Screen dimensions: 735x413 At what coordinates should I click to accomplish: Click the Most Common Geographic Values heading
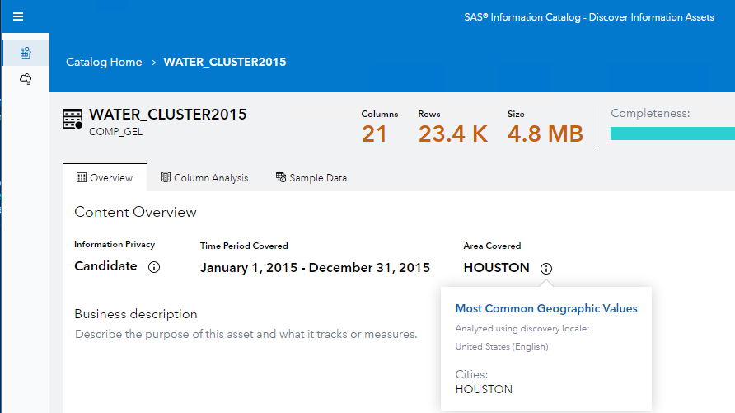pyautogui.click(x=546, y=308)
